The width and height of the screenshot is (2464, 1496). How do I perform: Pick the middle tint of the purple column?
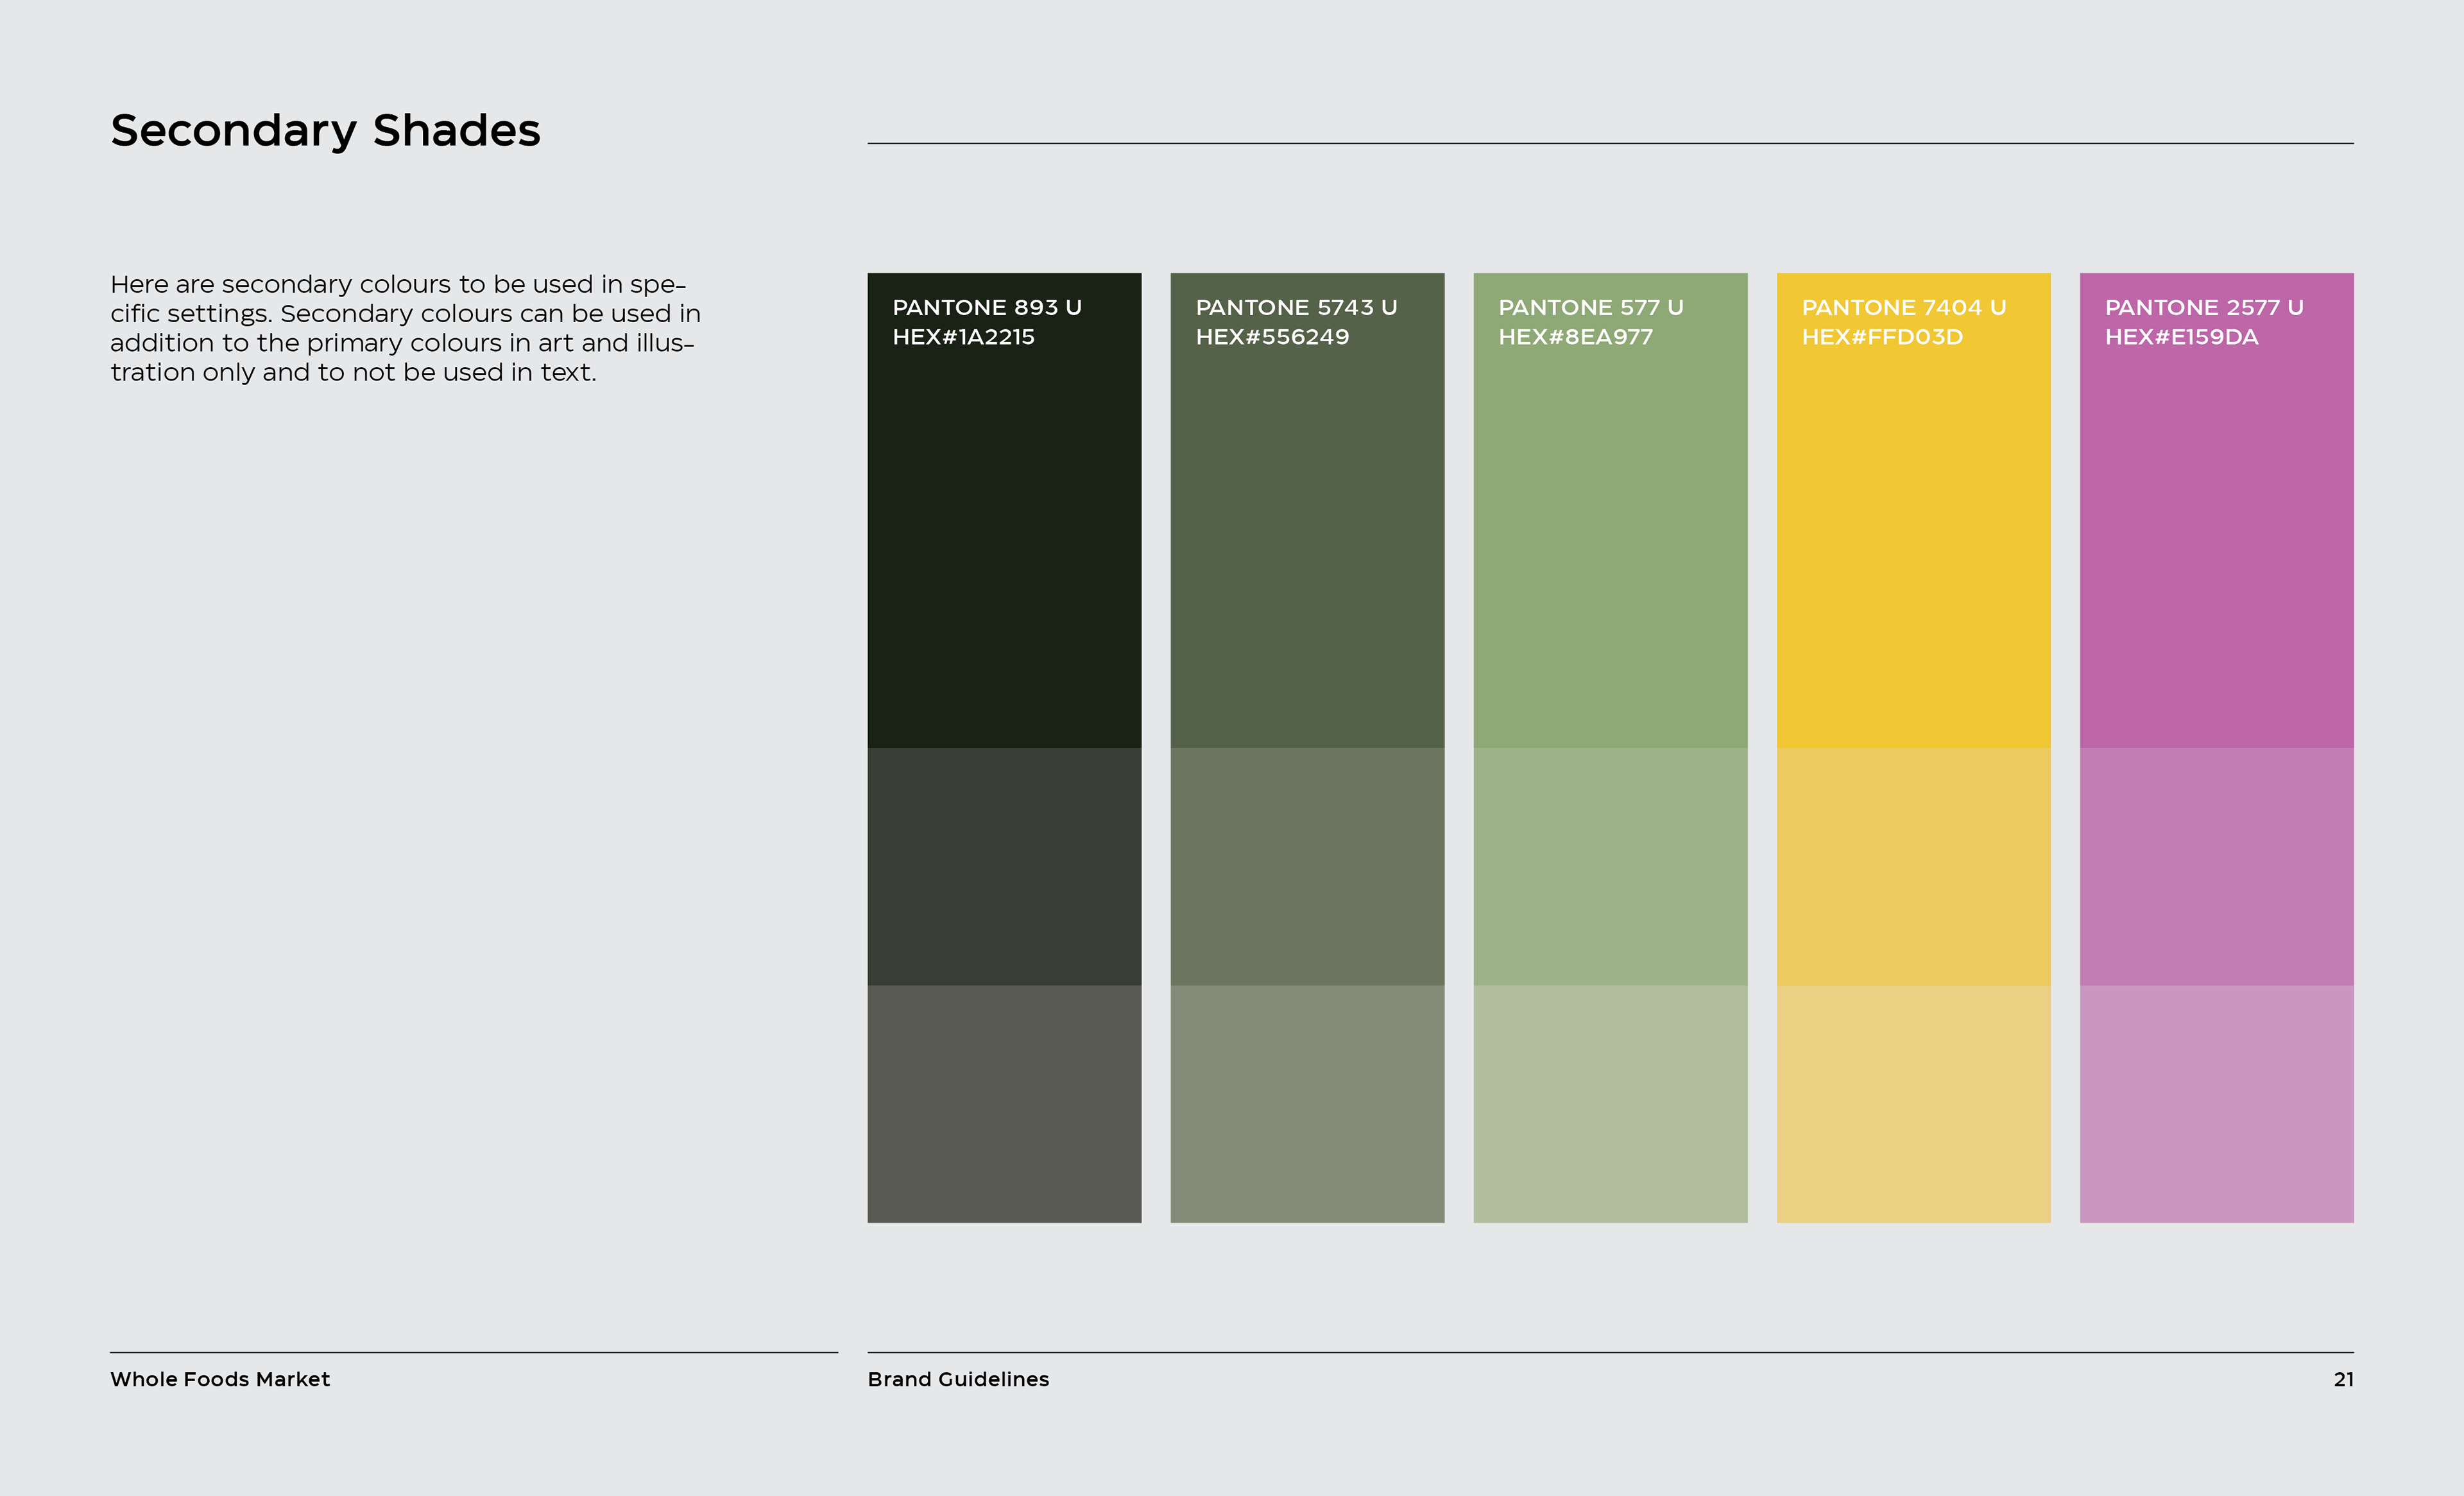(x=2216, y=866)
